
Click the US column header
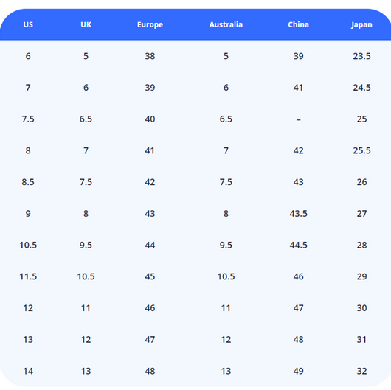pos(28,24)
